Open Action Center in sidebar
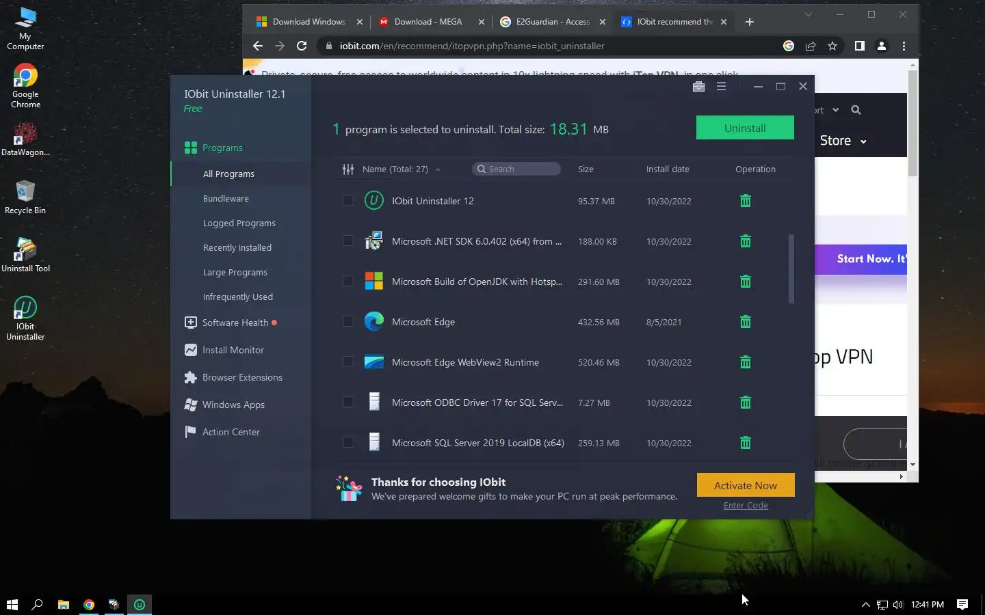Viewport: 985px width, 615px height. click(x=231, y=432)
